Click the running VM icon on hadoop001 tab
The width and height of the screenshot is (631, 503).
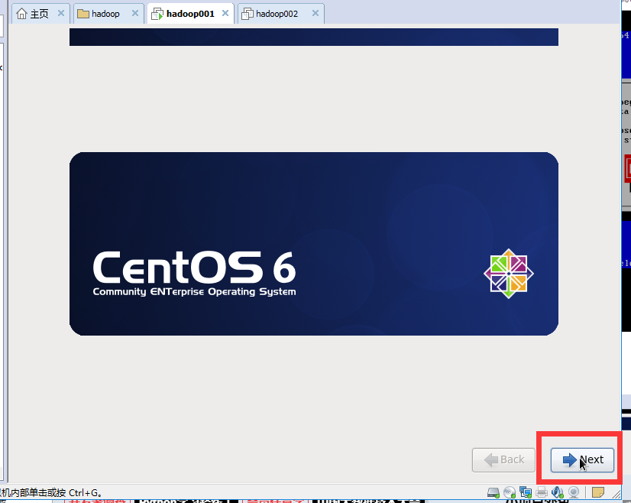pos(157,14)
